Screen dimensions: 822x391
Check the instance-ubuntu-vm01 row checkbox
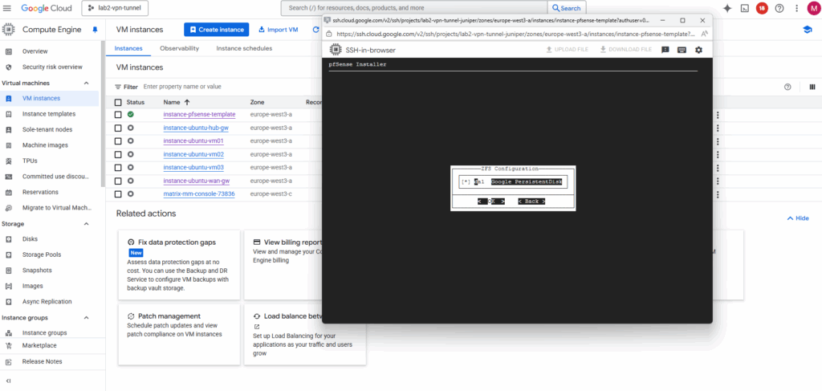pos(118,141)
